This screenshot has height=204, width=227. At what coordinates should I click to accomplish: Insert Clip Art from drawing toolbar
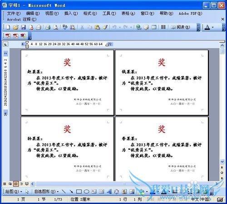click(124, 192)
